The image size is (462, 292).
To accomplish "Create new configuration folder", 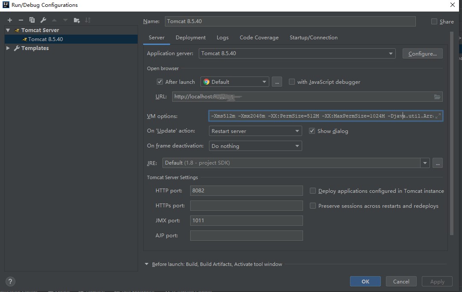I will 77,20.
